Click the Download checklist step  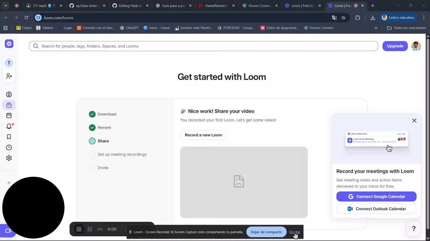[x=103, y=114]
